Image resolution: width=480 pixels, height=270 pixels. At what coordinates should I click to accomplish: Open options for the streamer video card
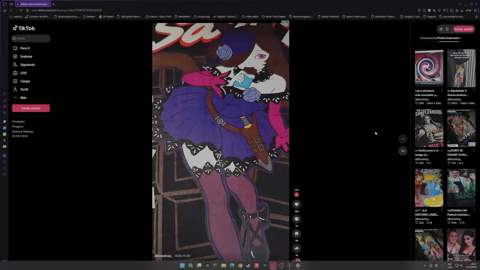[x=441, y=90]
